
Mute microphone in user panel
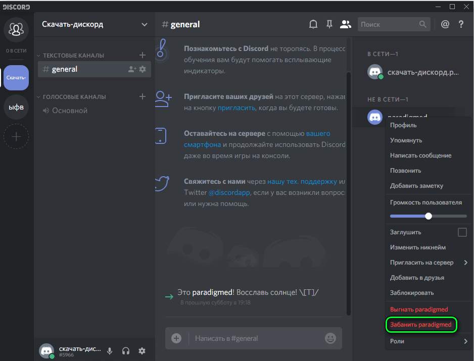coord(110,351)
